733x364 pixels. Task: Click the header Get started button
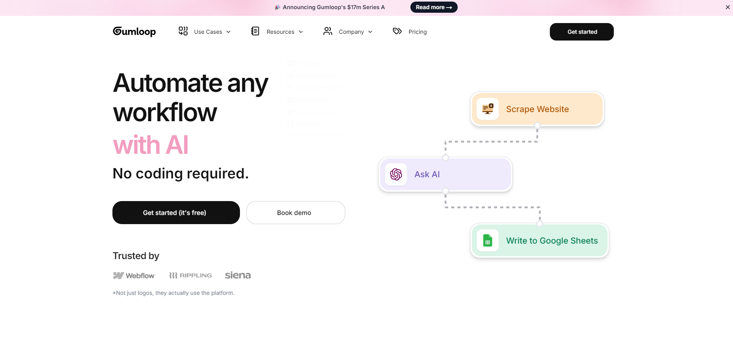point(582,32)
